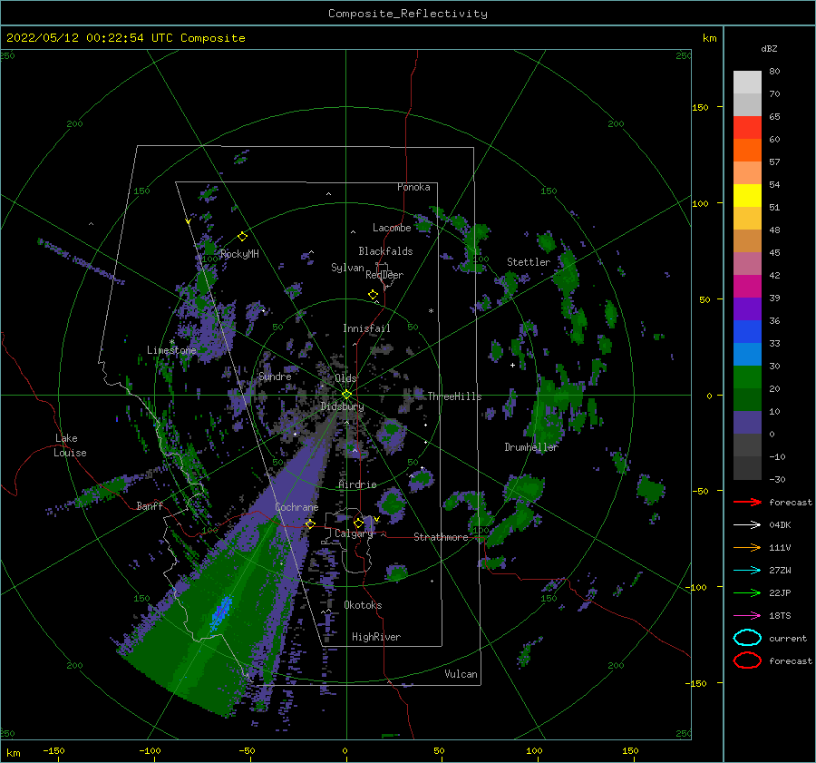Select the yellow 51-54 dBZ color swatch
This screenshot has width=816, height=763.
(747, 196)
